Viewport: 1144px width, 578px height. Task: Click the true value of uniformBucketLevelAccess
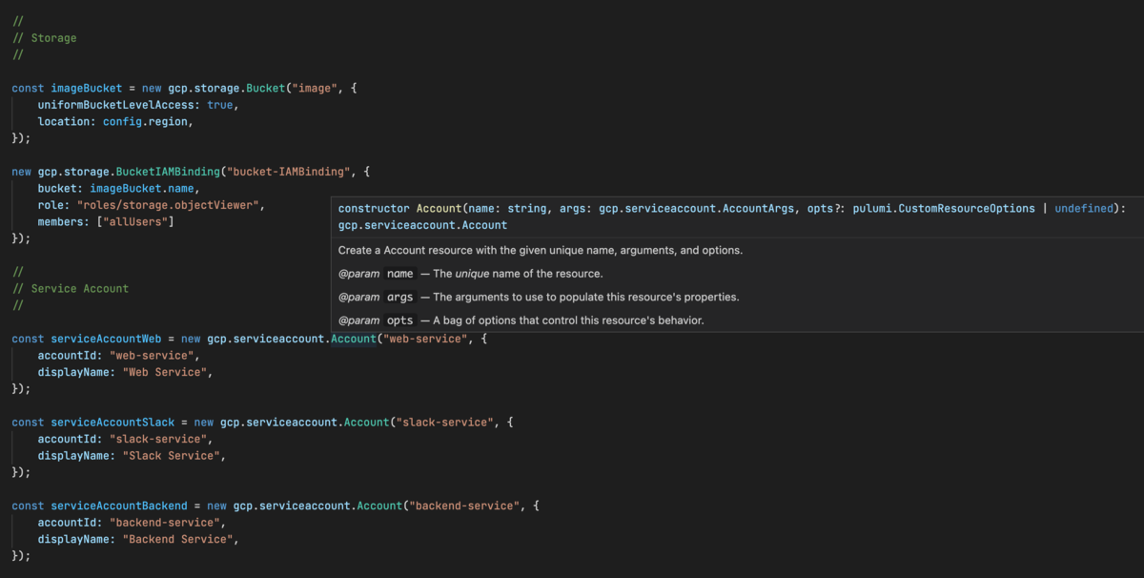pyautogui.click(x=219, y=105)
